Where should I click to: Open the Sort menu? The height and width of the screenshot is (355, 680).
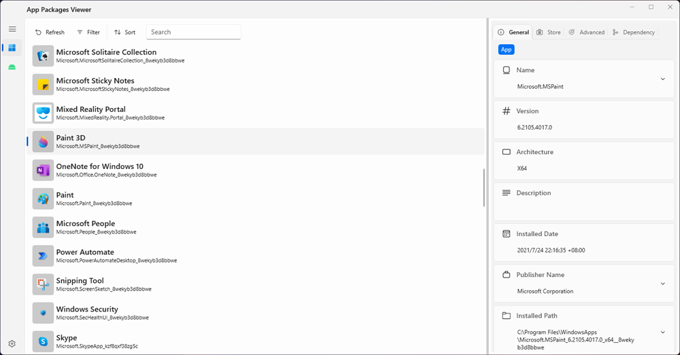pos(124,32)
